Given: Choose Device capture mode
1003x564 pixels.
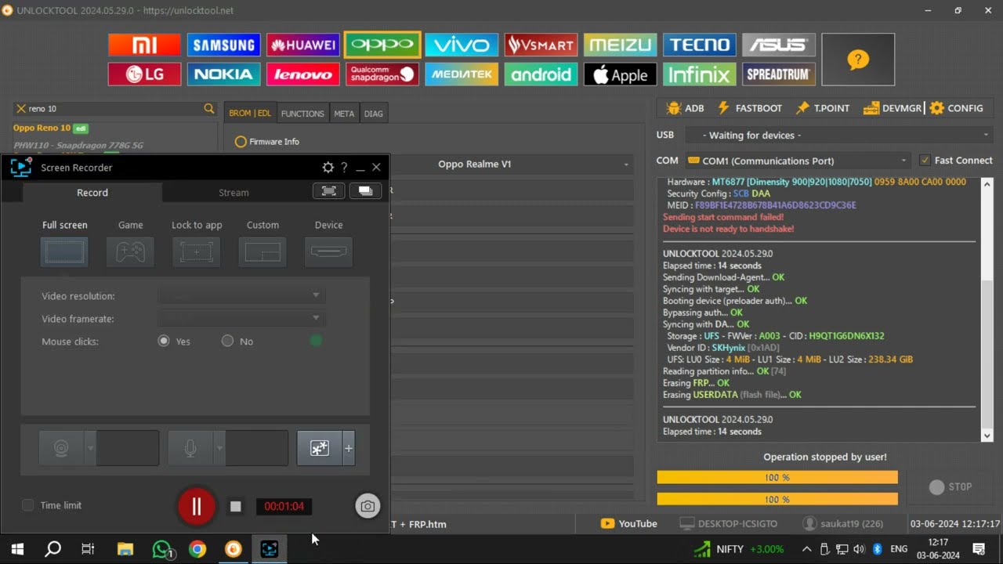Looking at the screenshot, I should coord(328,251).
